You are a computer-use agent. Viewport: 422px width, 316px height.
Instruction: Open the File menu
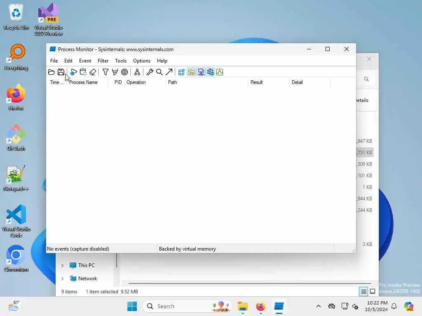(54, 61)
